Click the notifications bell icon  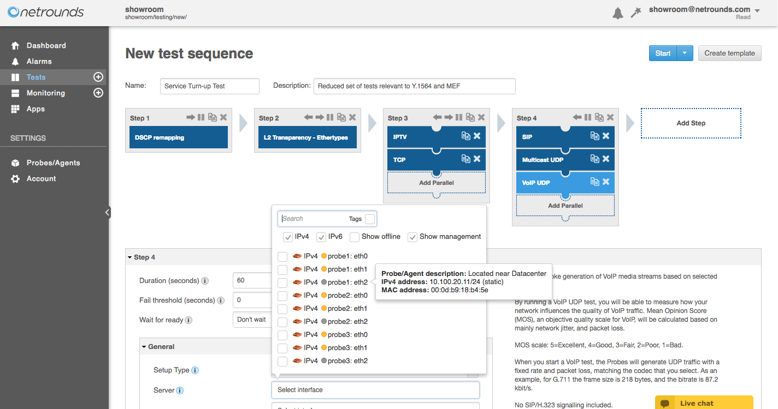[617, 13]
